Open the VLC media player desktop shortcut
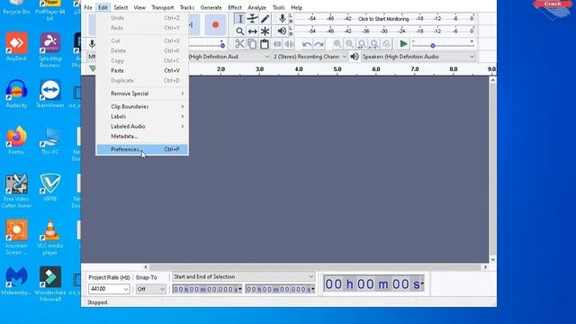Image resolution: width=576 pixels, height=324 pixels. (50, 237)
